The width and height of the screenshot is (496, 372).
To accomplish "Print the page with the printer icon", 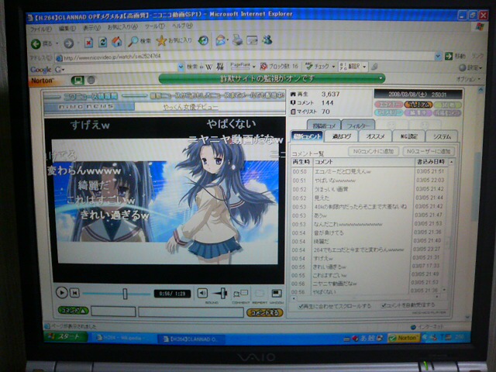I will [237, 40].
